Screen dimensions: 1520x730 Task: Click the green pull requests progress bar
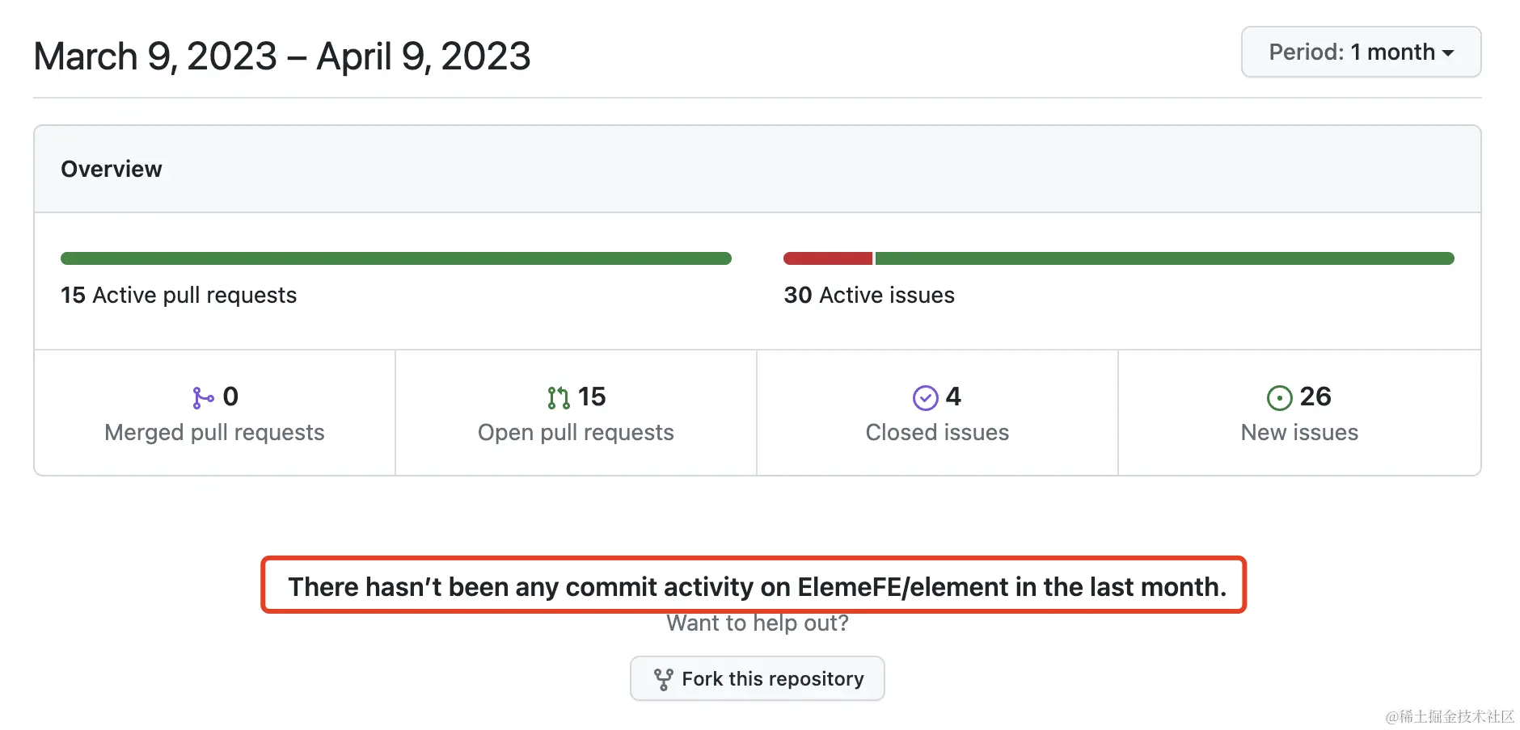pos(395,258)
